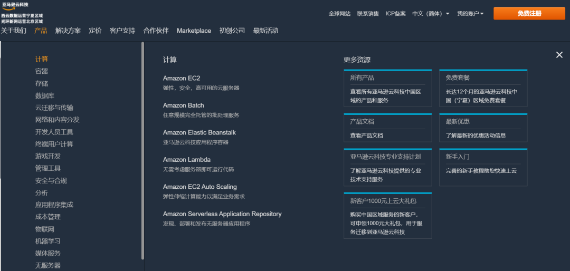Open the 联系销售 link
Image resolution: width=570 pixels, height=271 pixels.
click(368, 13)
